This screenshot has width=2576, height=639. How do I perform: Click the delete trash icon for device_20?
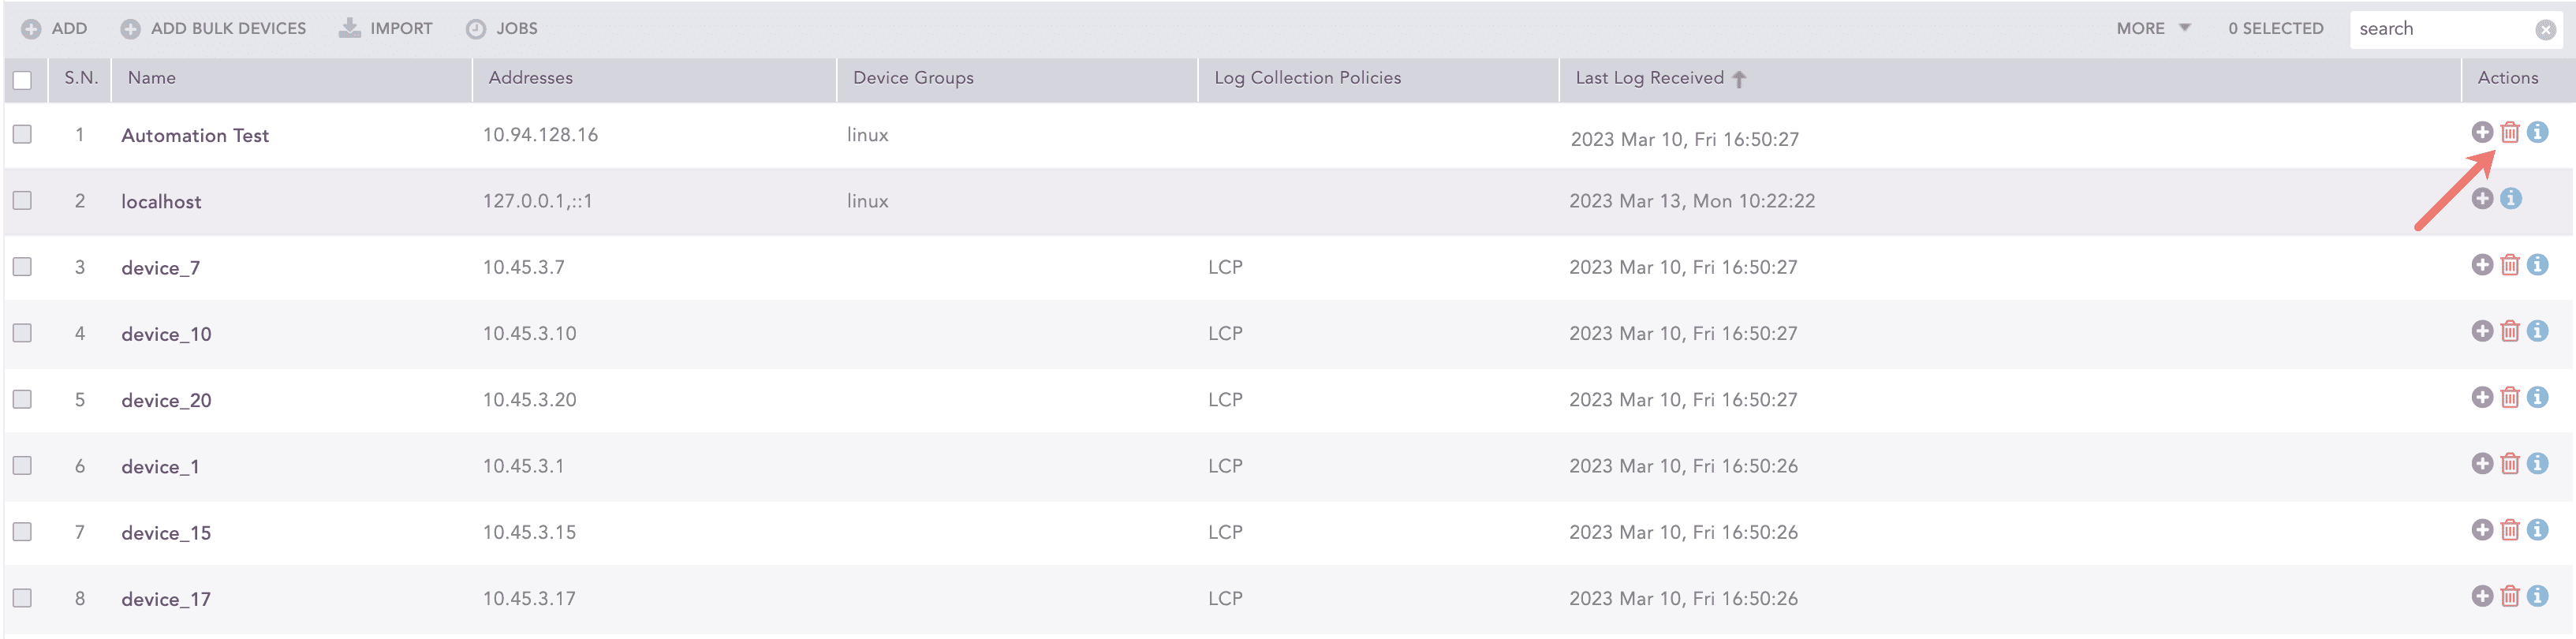click(x=2511, y=397)
